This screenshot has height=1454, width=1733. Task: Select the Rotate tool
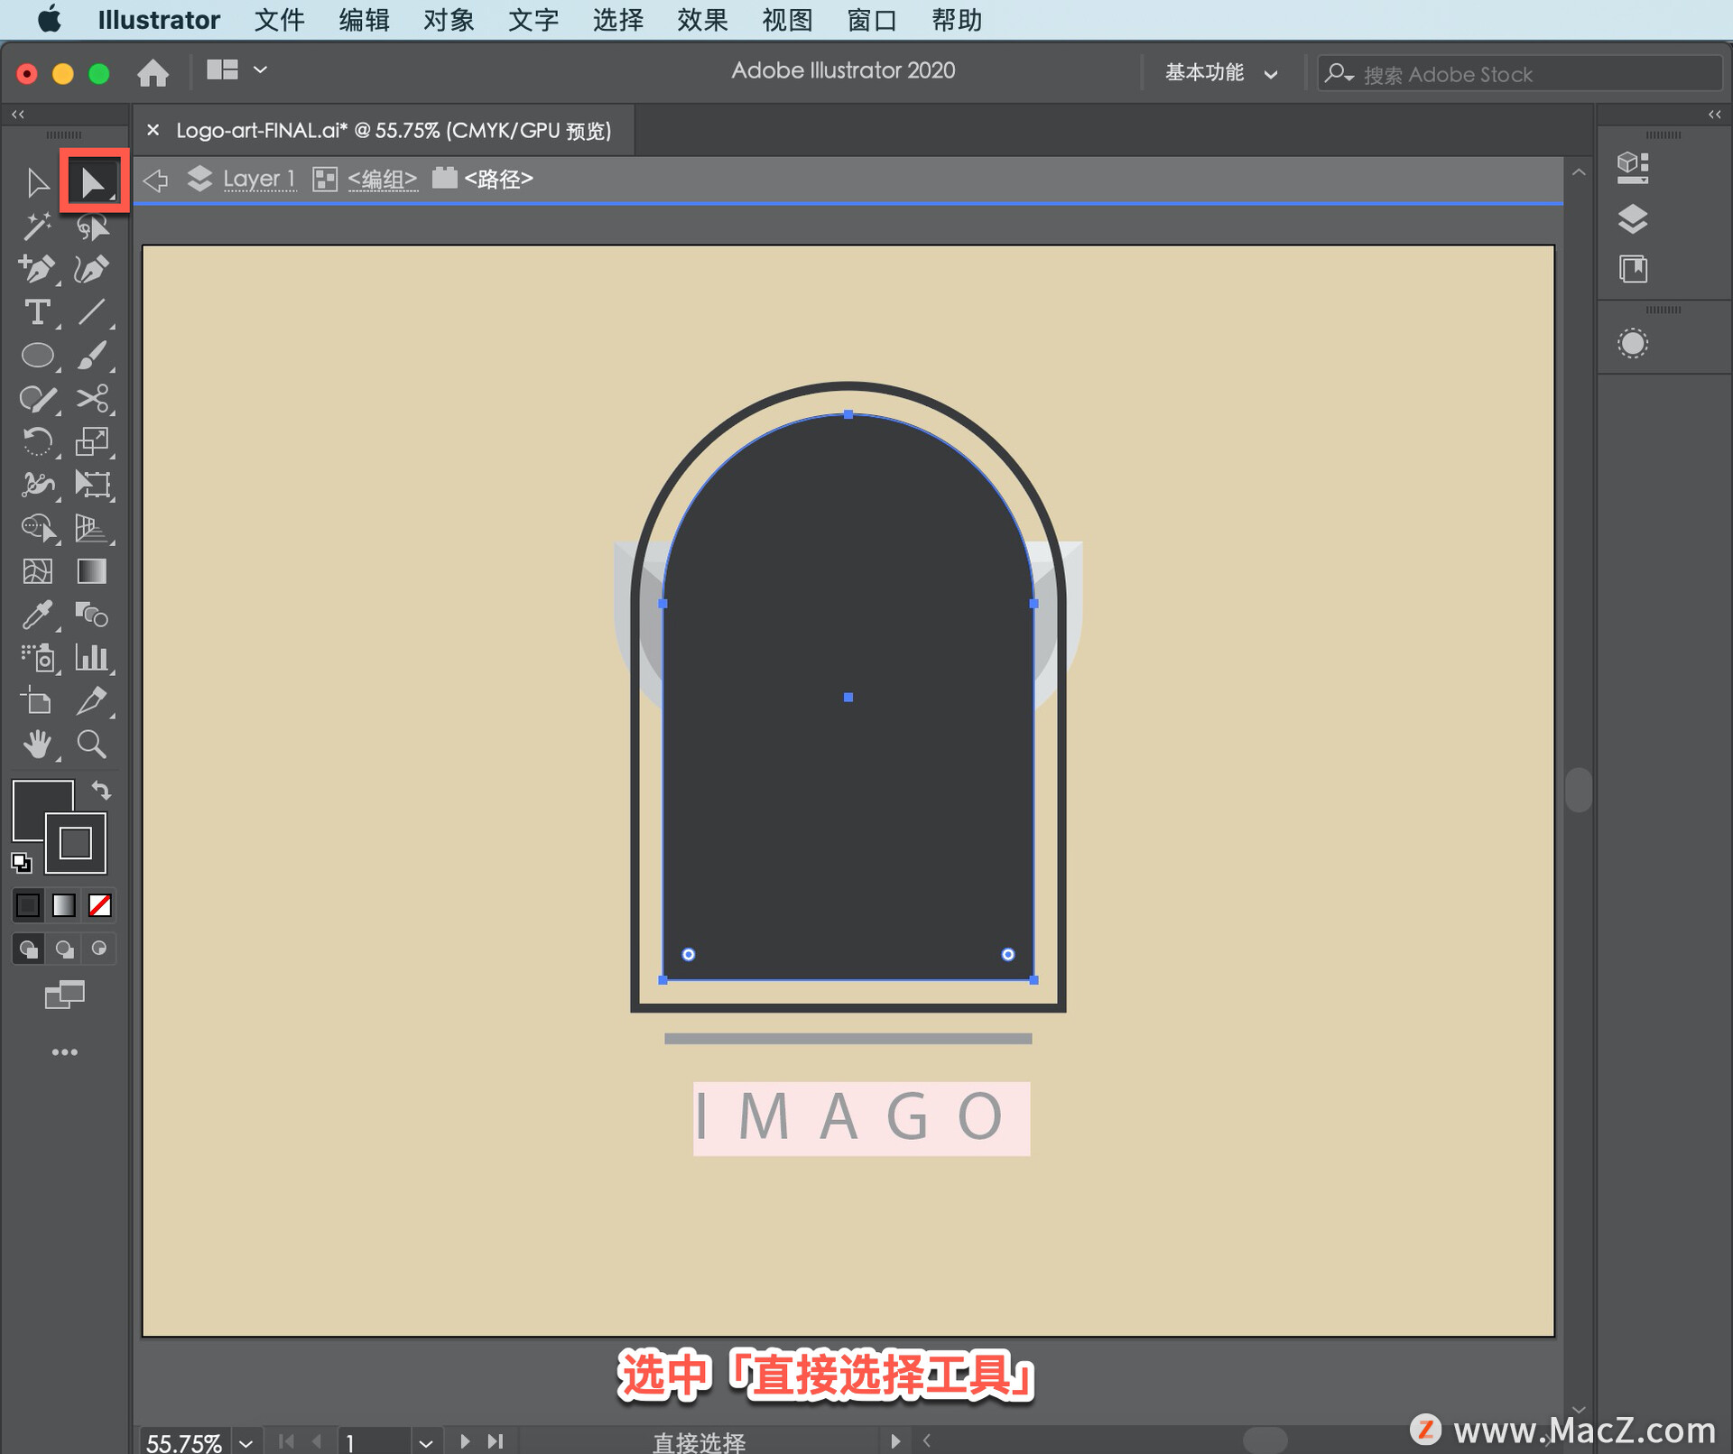coord(37,442)
